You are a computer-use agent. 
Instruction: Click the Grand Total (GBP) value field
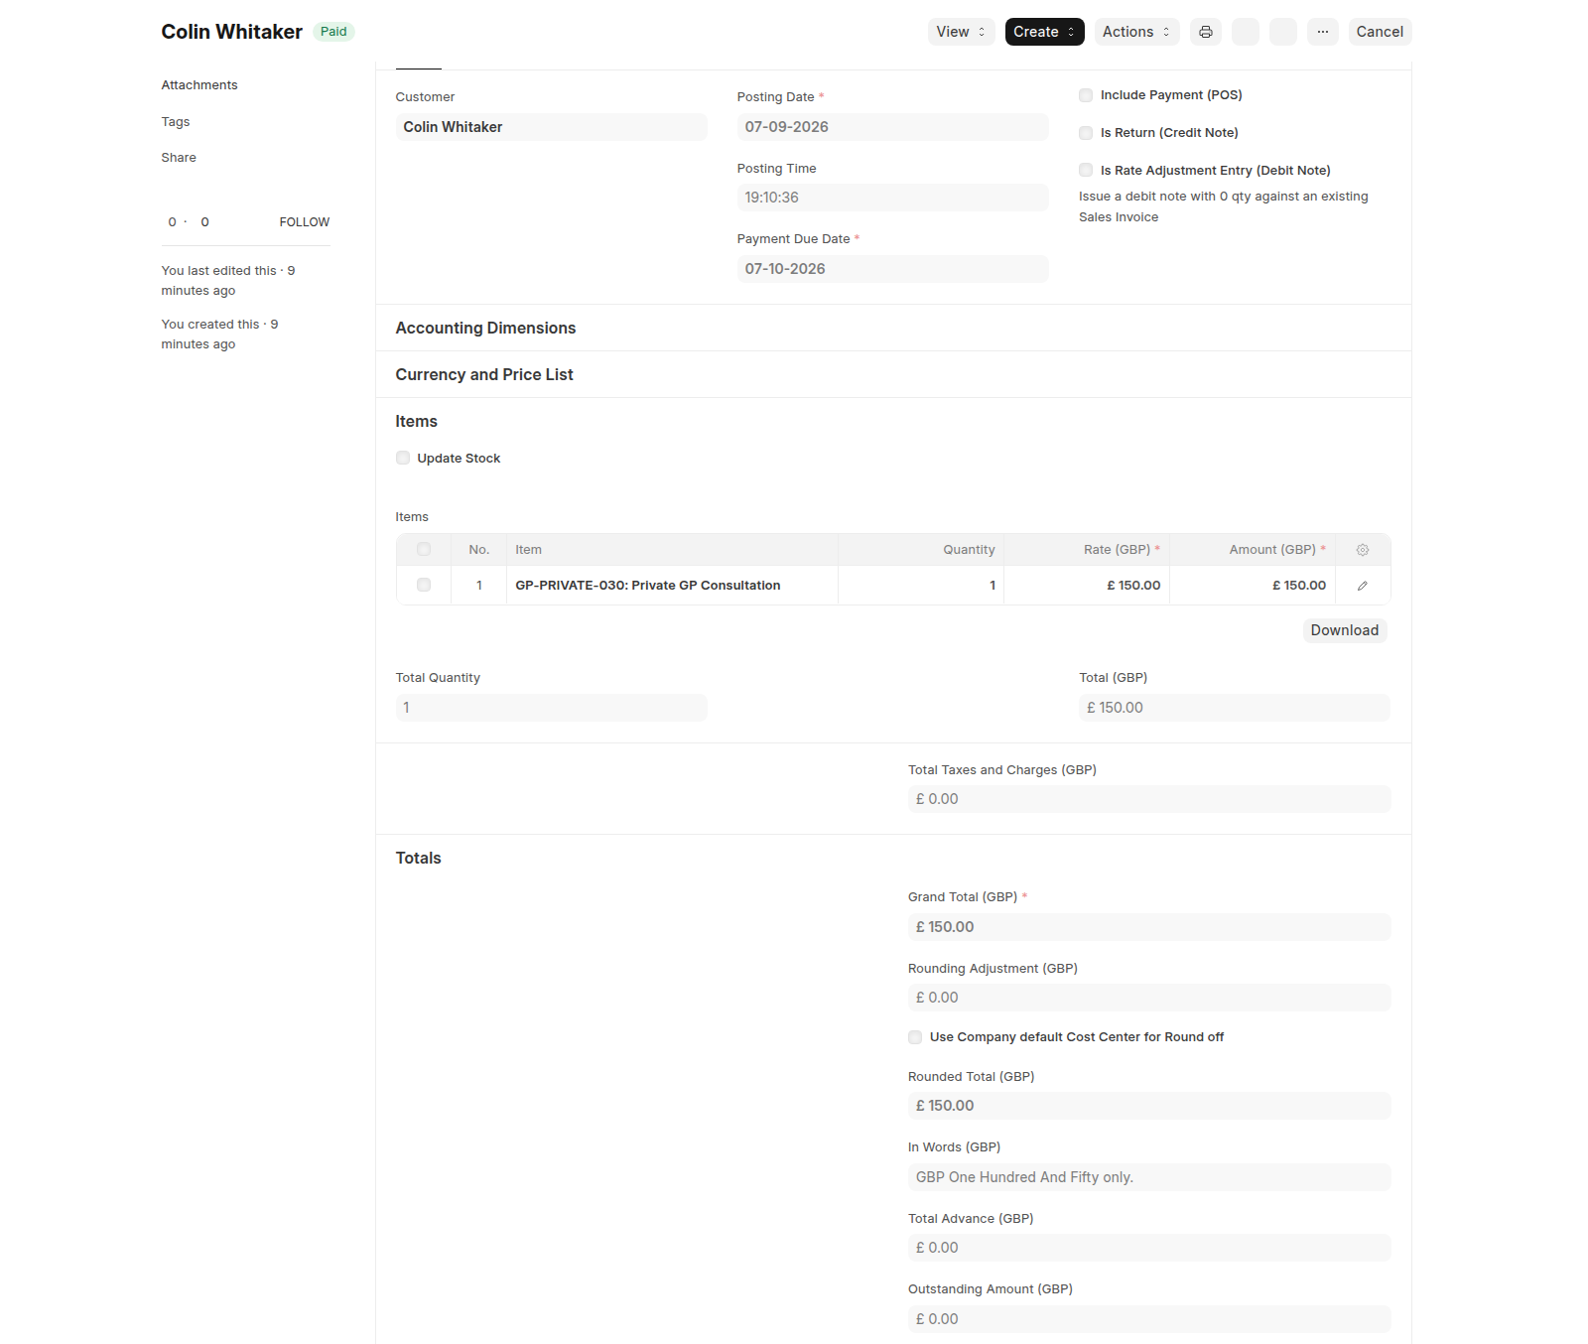[x=1149, y=927]
